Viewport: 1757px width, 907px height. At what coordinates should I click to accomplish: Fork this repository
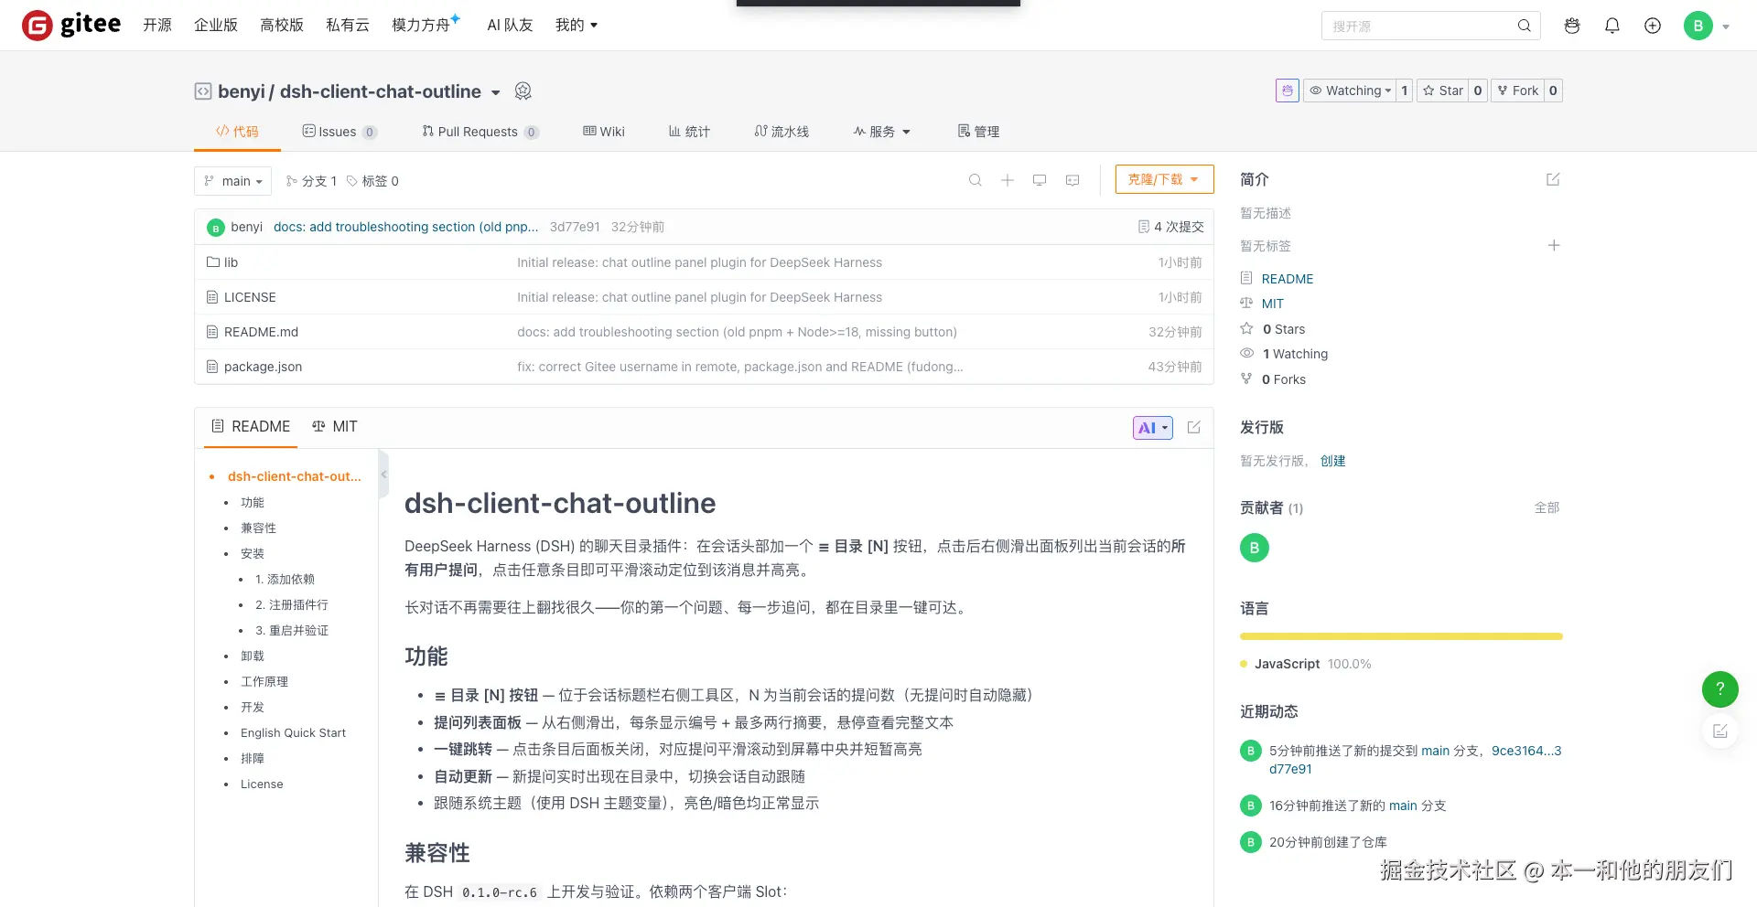1517,91
